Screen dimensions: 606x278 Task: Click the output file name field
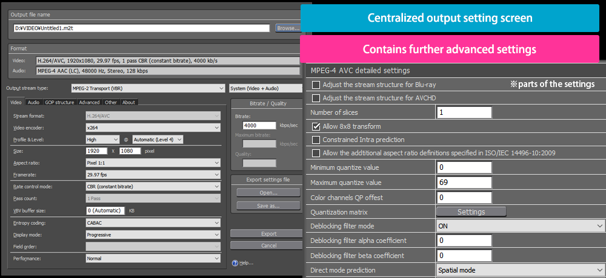[141, 28]
